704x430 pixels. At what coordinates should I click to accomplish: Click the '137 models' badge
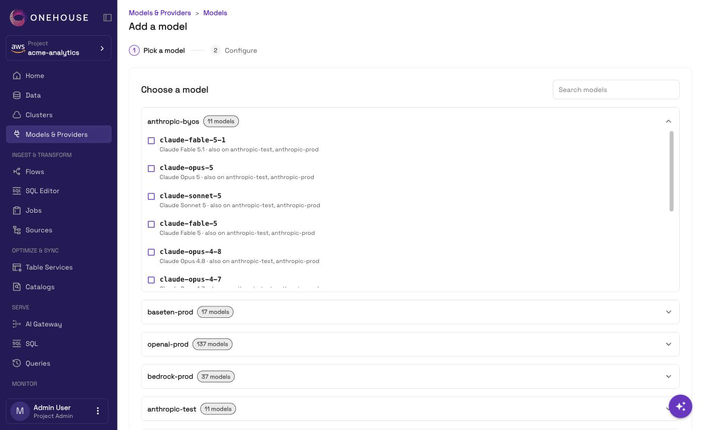tap(212, 344)
